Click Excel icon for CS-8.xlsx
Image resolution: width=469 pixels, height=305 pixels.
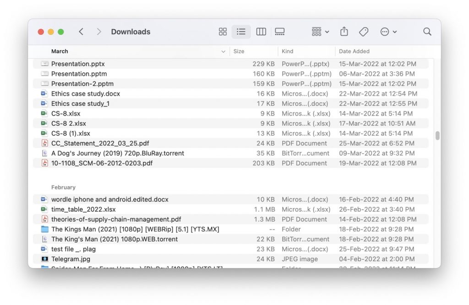pos(44,113)
